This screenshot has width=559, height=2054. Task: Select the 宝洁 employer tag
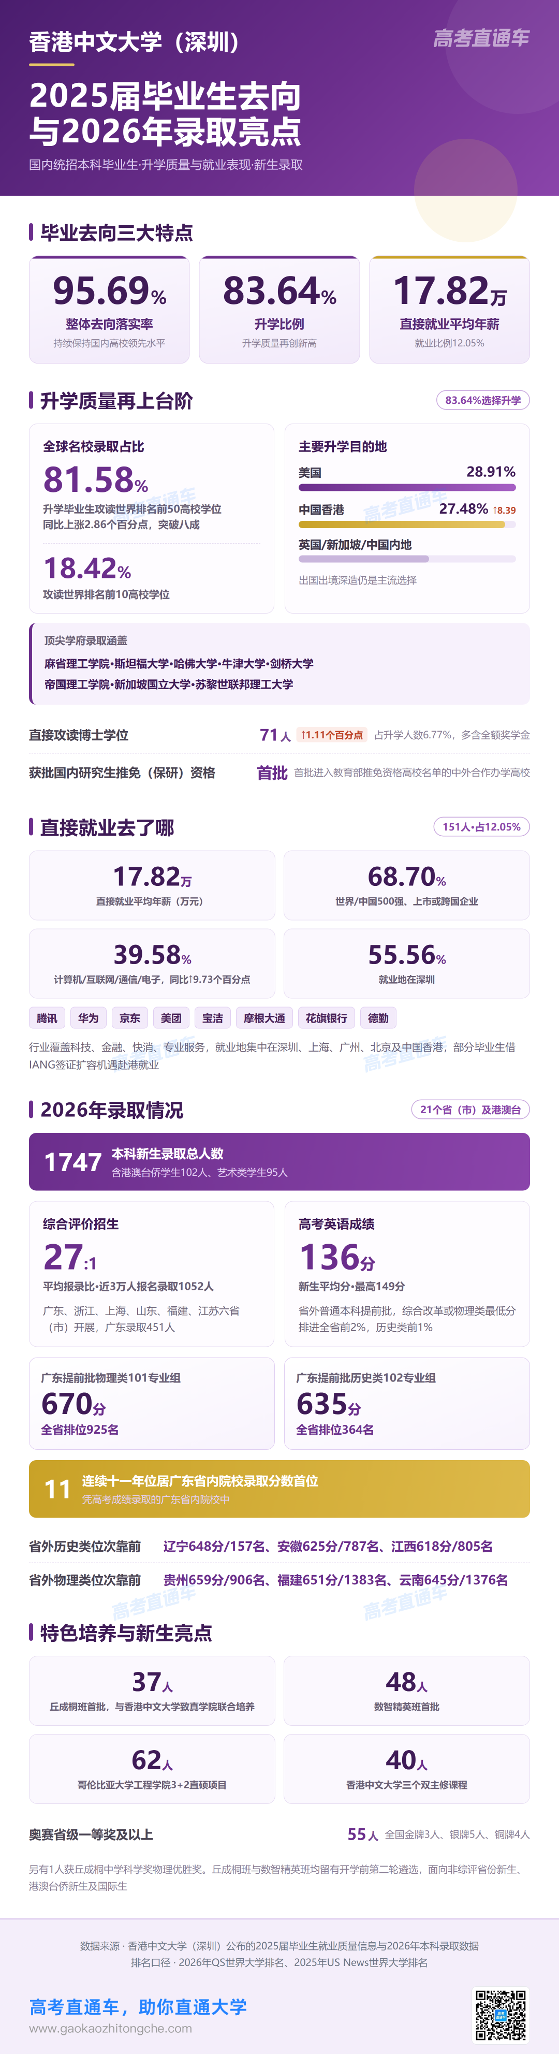pos(213,1017)
